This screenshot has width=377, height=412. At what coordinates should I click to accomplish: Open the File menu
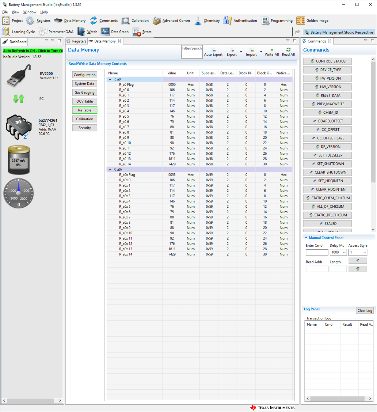(5, 12)
